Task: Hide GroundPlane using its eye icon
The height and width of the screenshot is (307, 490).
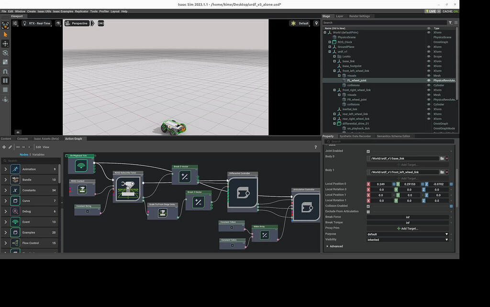Action: (x=429, y=47)
